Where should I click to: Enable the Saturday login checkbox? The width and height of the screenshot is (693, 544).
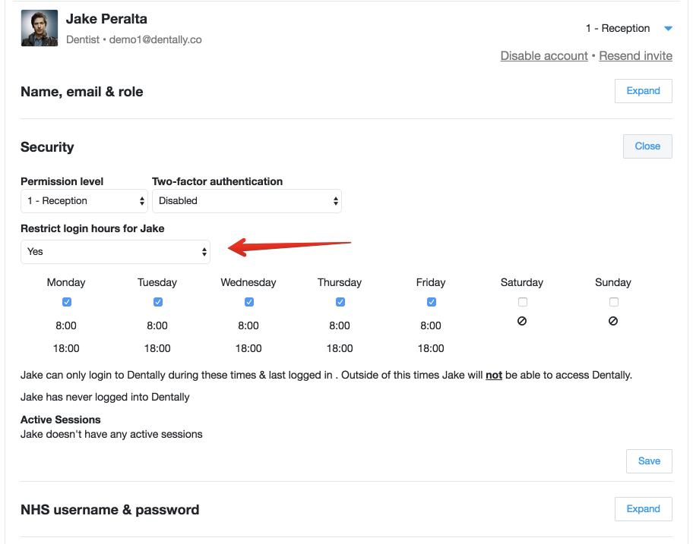523,302
